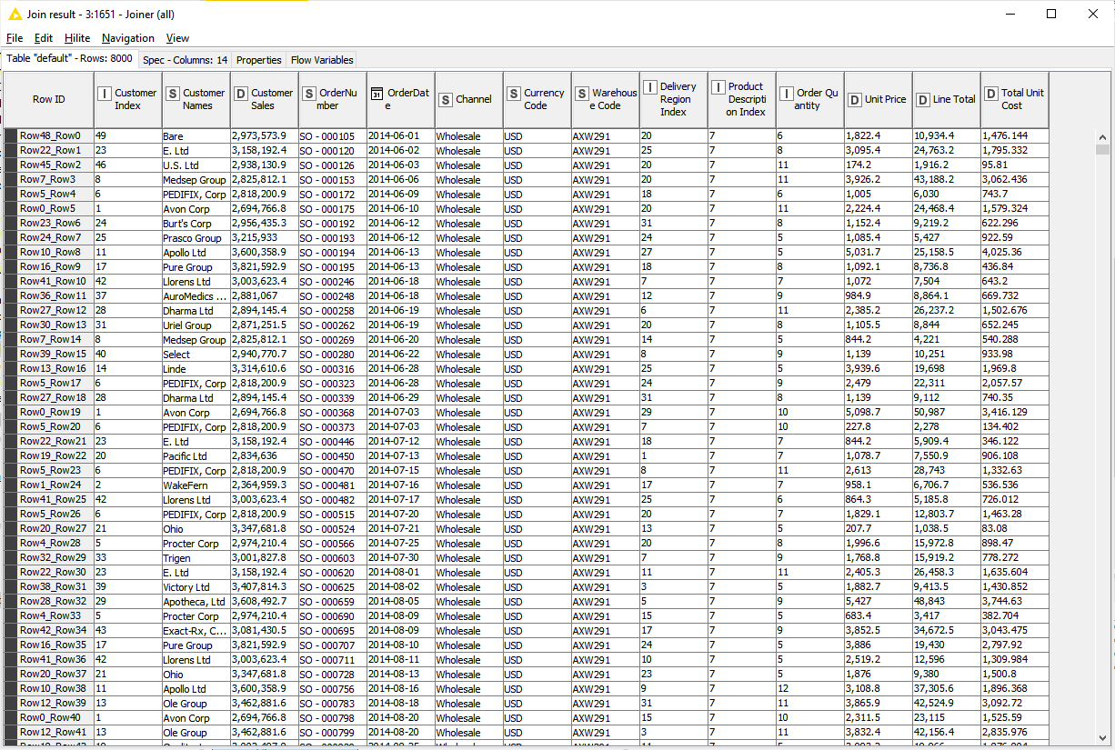
Task: Open the Navigation menu
Action: click(x=127, y=38)
